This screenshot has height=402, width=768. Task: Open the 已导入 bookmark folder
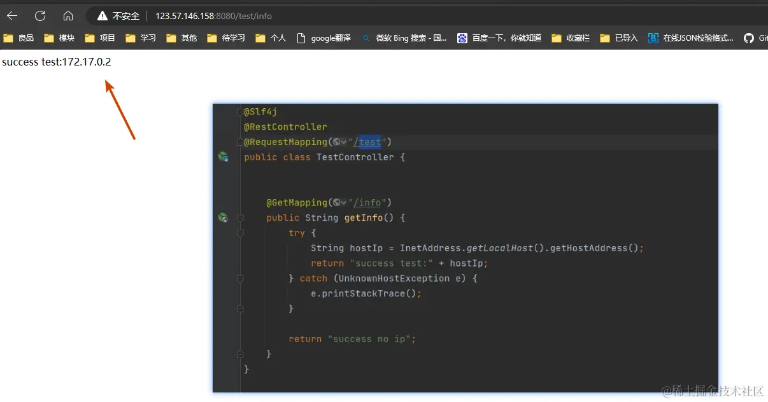(619, 38)
